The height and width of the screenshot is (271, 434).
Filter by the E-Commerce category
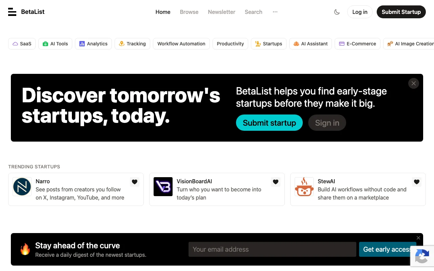[357, 44]
